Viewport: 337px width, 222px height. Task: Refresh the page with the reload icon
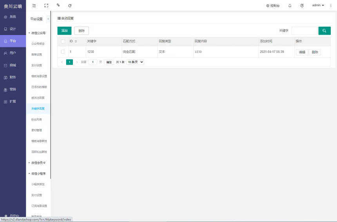[x=70, y=5]
